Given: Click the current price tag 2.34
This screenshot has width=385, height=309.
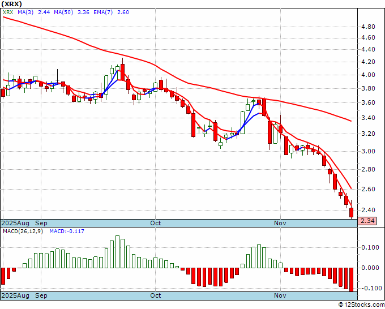Looking at the screenshot, I should coord(367,221).
